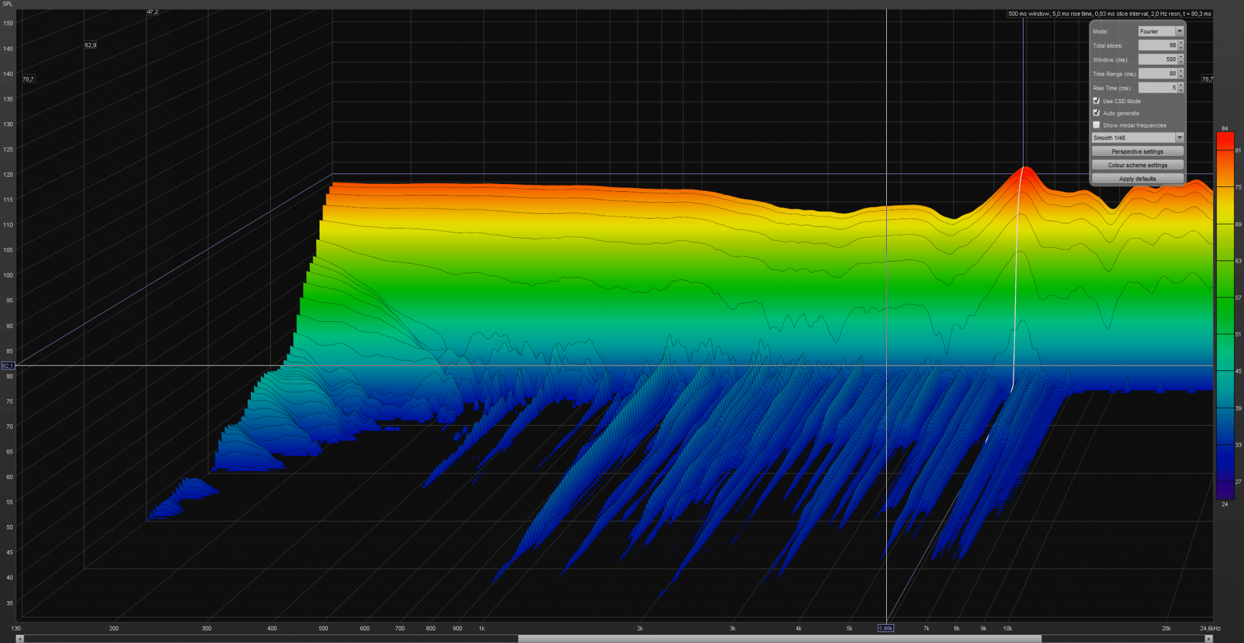Open the Smooth 1/48 smoothing dropdown
This screenshot has height=643, width=1244.
tap(1138, 138)
